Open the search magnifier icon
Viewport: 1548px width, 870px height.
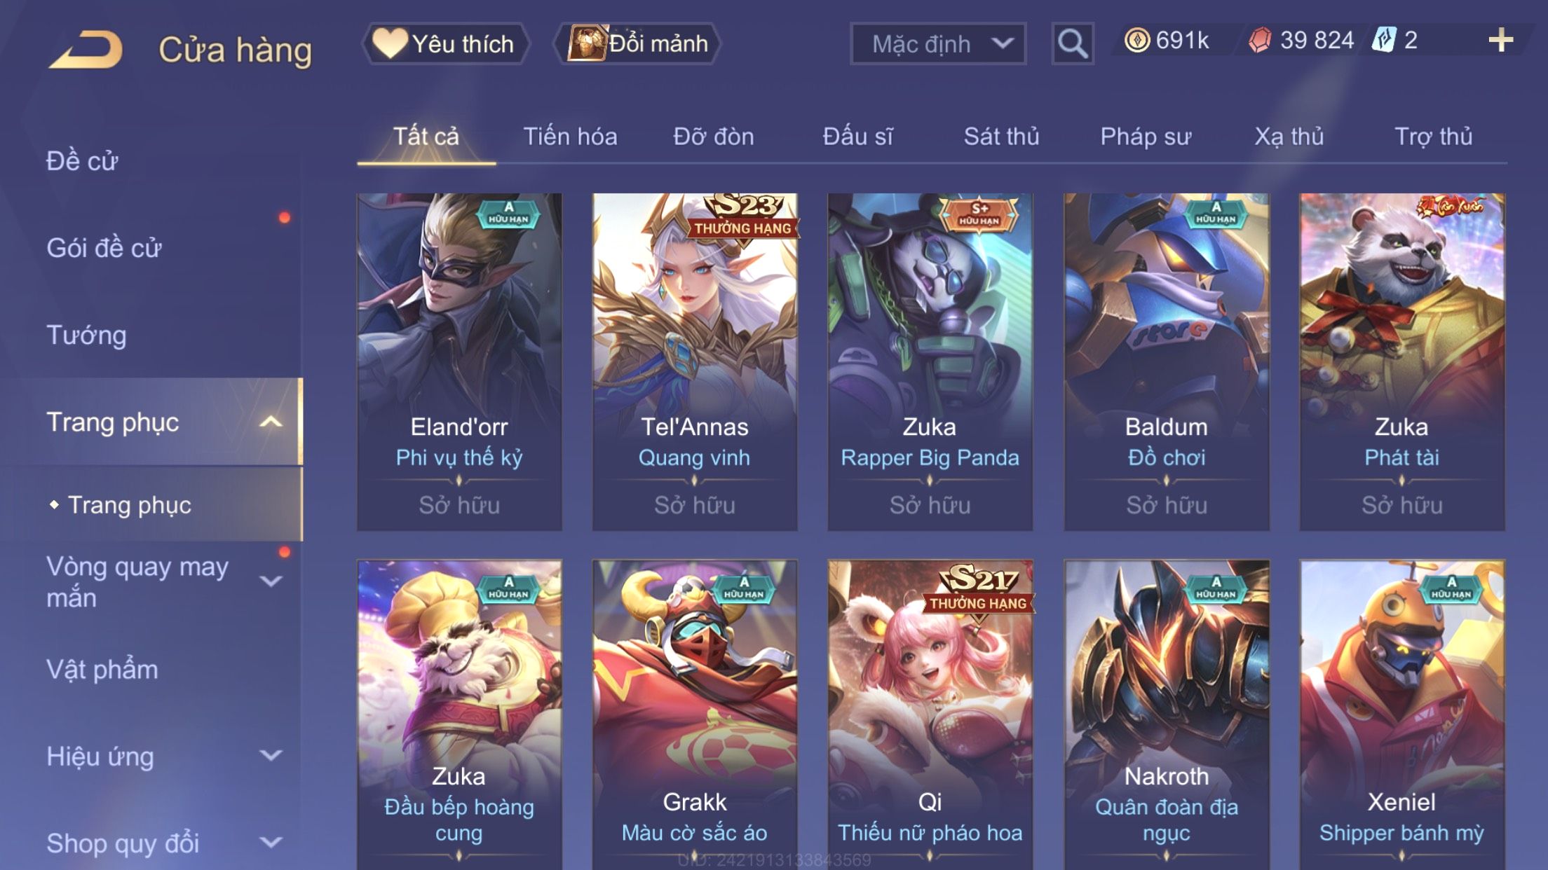[x=1072, y=43]
